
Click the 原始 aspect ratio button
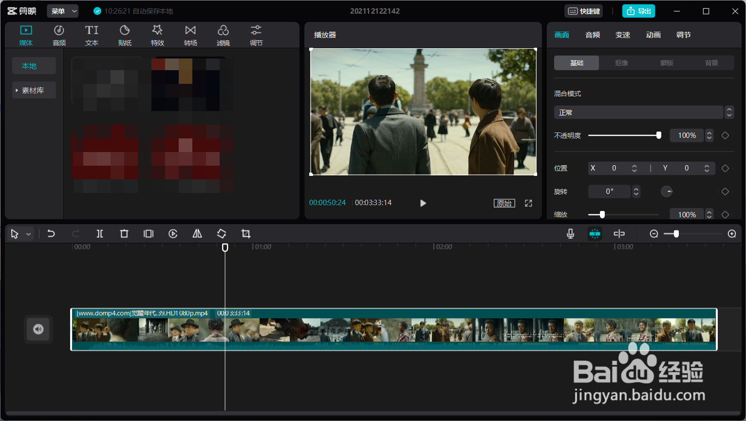(x=504, y=203)
